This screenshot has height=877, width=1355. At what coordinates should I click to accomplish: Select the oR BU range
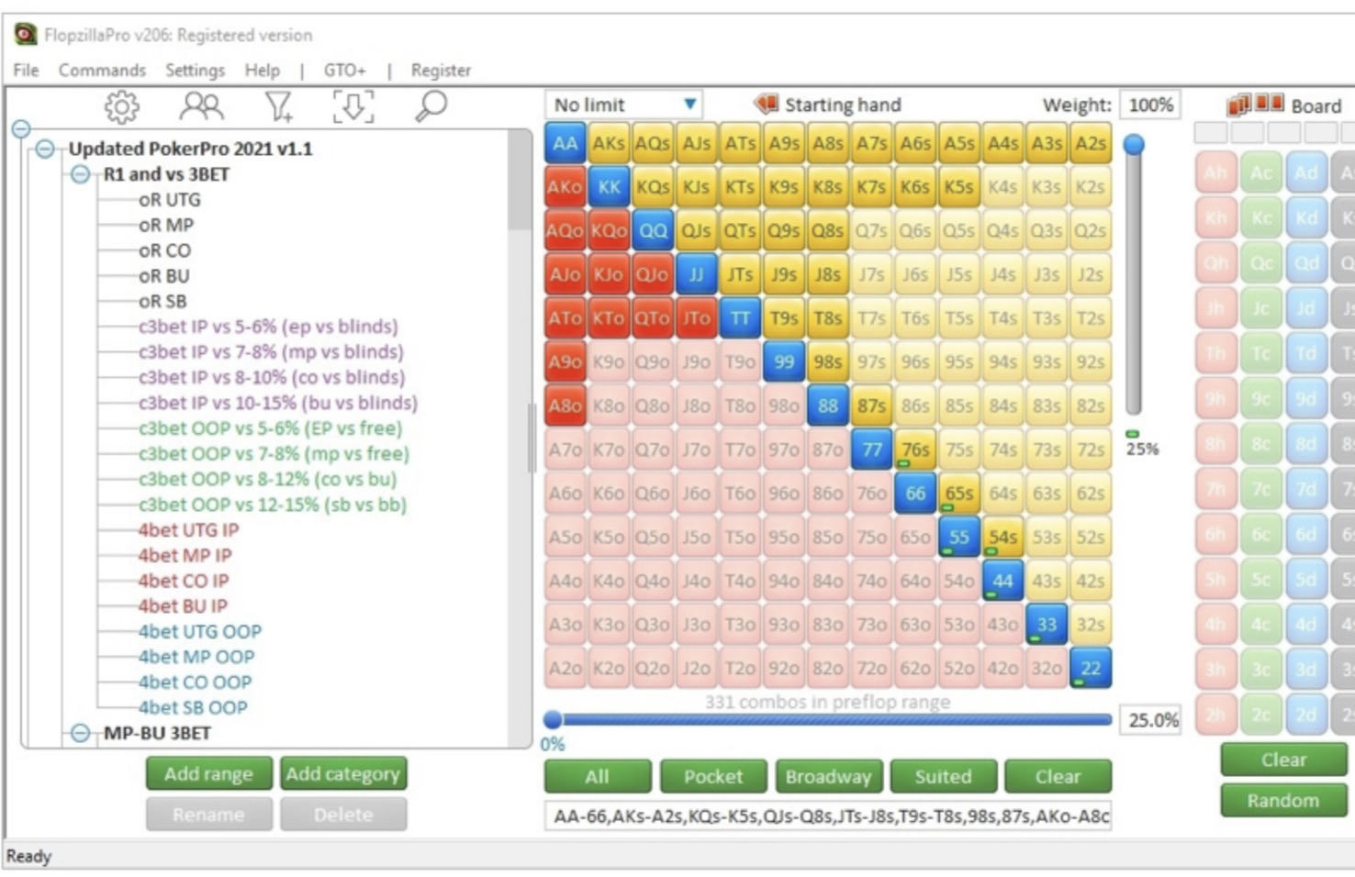click(163, 275)
